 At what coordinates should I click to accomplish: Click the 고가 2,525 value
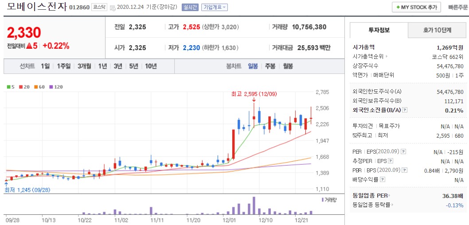[x=192, y=27]
